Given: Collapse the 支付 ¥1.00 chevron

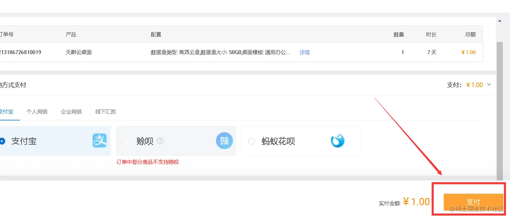Looking at the screenshot, I should point(489,85).
